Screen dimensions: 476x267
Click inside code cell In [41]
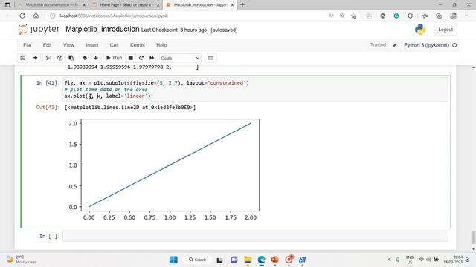(x=255, y=89)
